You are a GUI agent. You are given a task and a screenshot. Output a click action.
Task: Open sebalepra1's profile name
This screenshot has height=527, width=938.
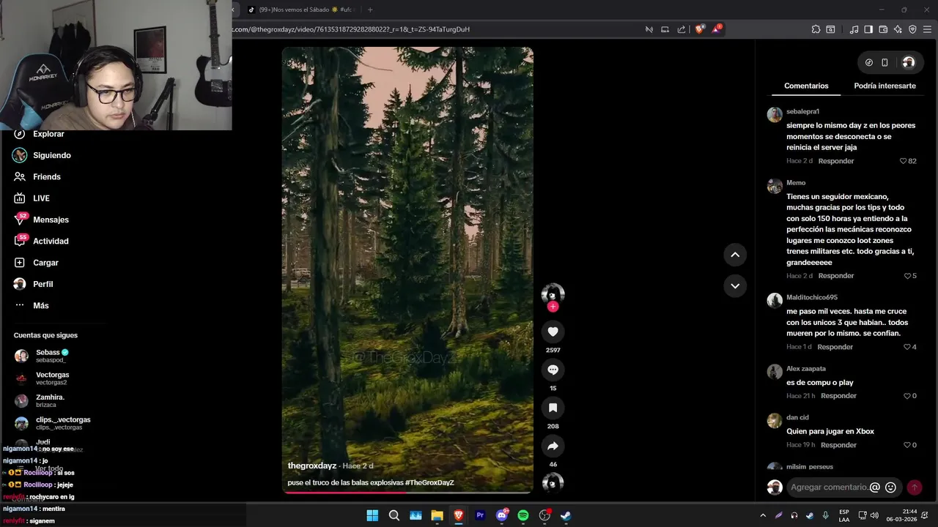[802, 111]
